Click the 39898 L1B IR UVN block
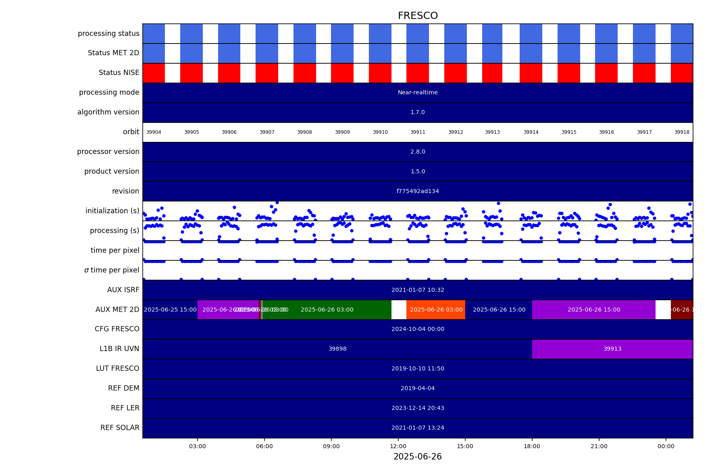714x476 pixels. pos(337,349)
